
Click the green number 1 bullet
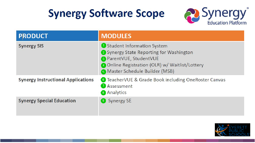[104, 45]
